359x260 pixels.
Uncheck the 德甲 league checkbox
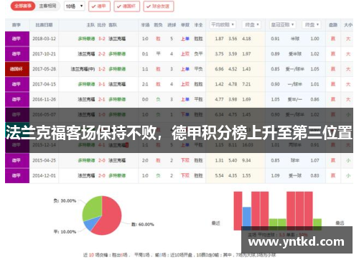tap(99, 6)
